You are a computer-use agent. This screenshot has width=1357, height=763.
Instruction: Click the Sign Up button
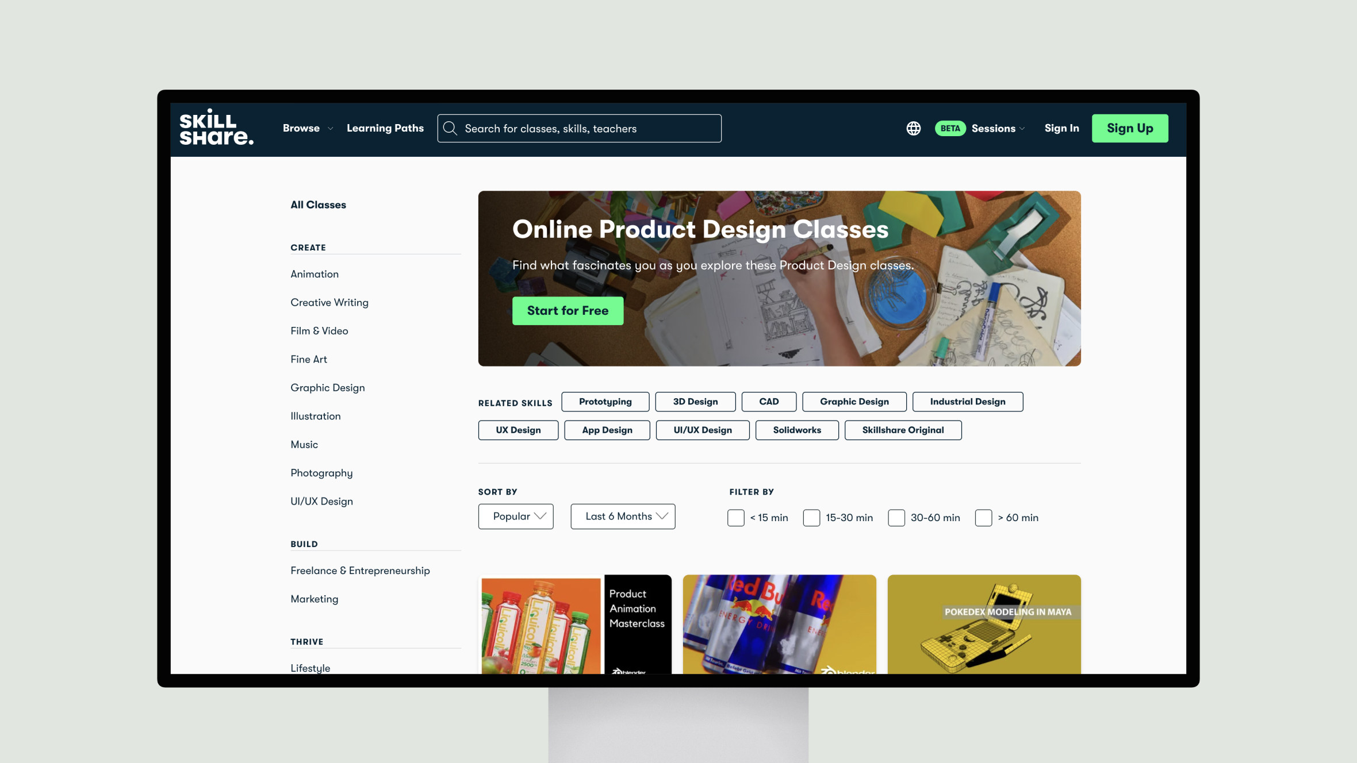pyautogui.click(x=1130, y=128)
